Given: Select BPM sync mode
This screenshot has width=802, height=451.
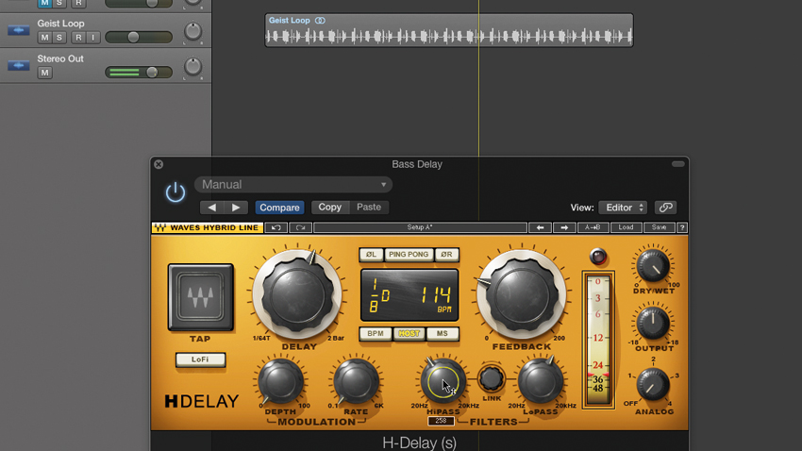Looking at the screenshot, I should [x=376, y=334].
